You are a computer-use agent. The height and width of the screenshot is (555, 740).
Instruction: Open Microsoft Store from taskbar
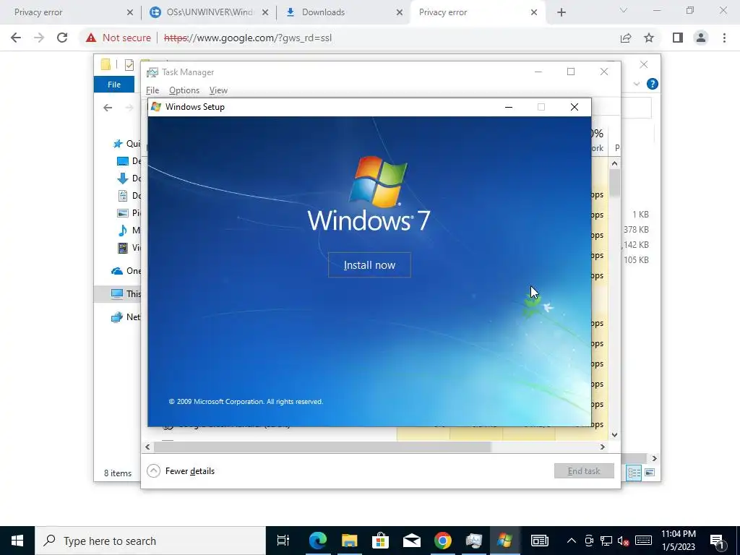[380, 541]
